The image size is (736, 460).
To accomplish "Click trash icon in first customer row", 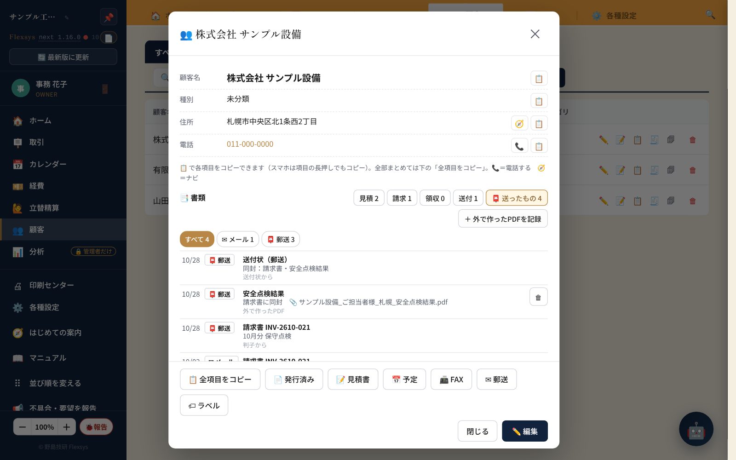I will [692, 139].
